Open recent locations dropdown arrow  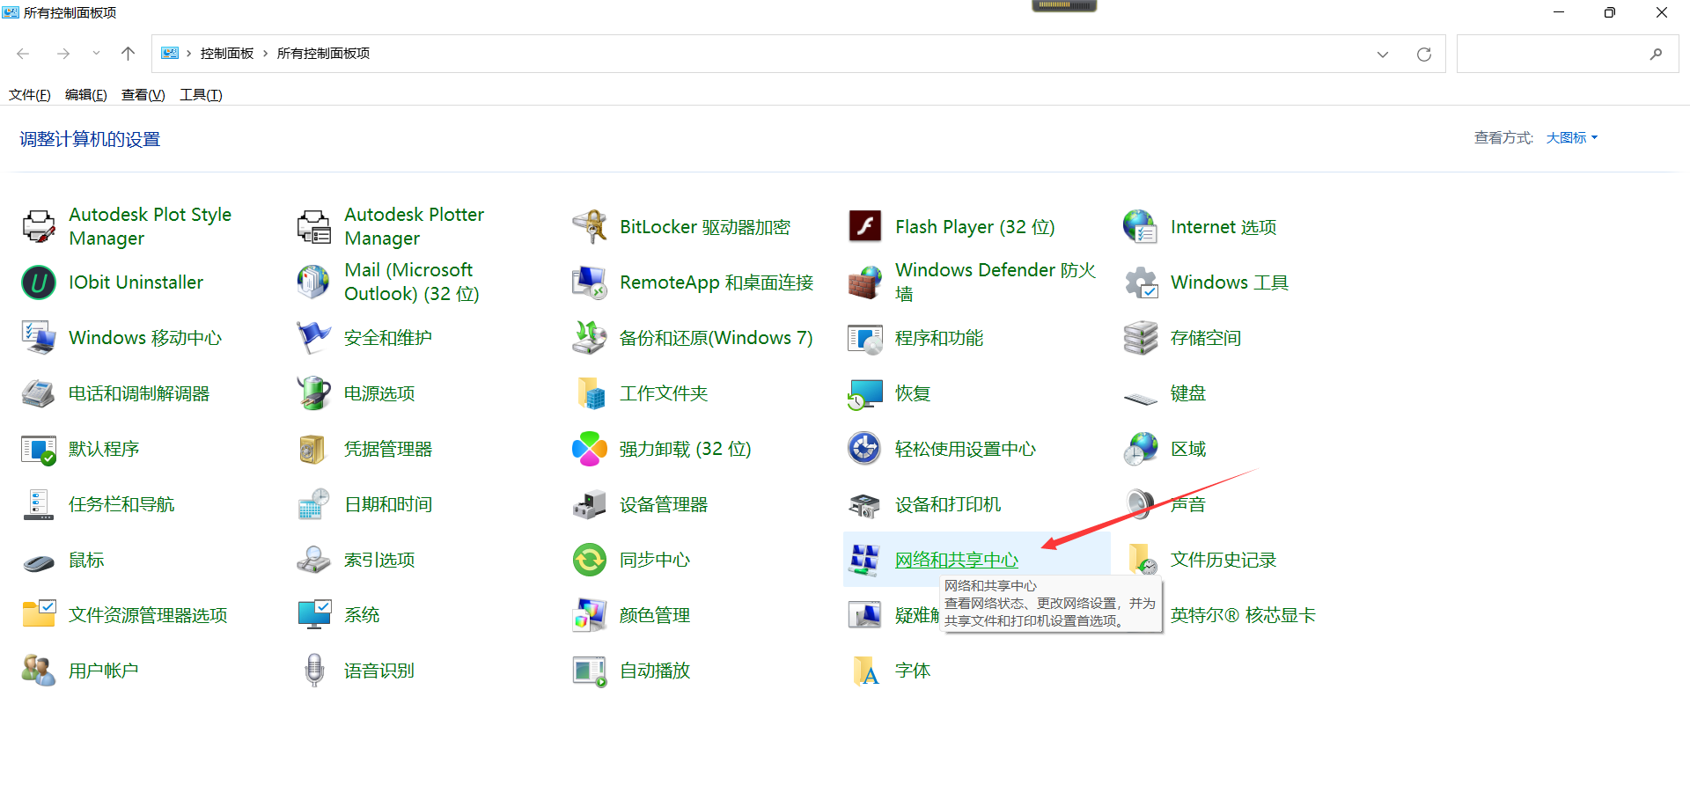pyautogui.click(x=96, y=54)
